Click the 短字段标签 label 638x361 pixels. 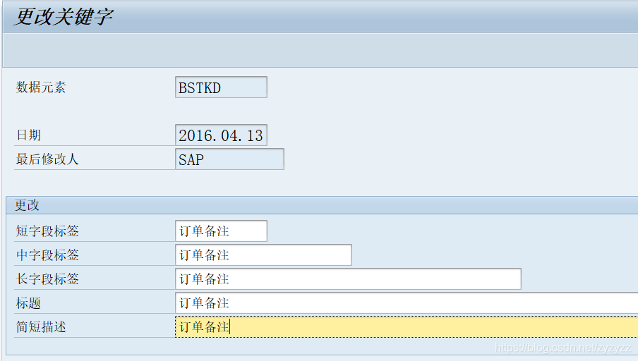47,231
